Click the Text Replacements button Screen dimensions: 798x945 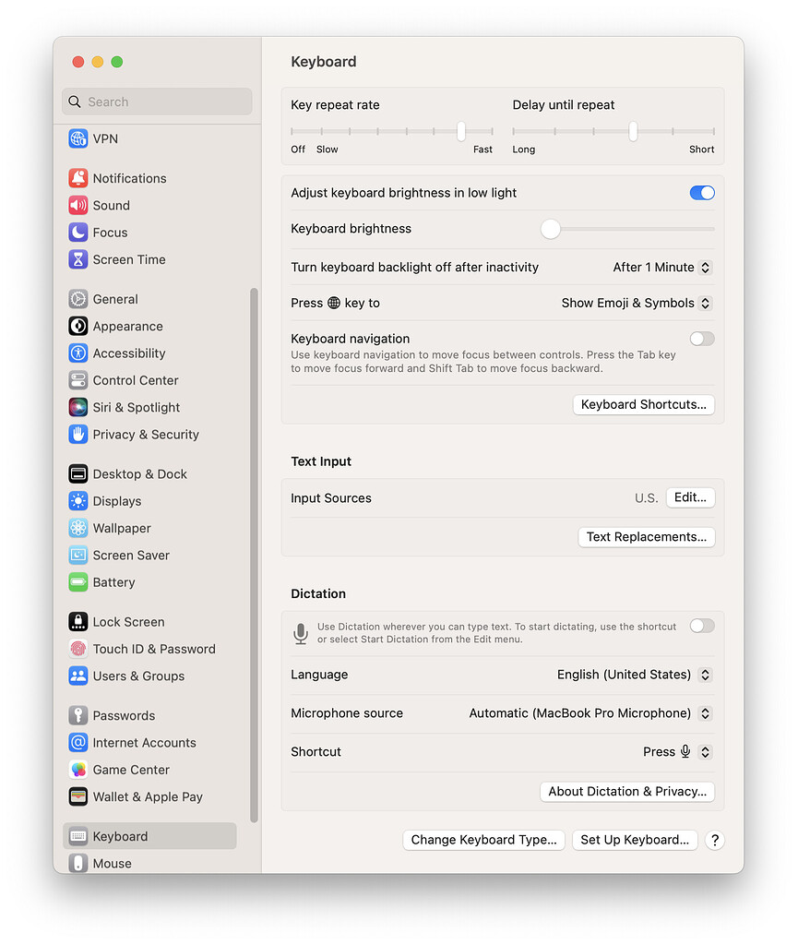pyautogui.click(x=646, y=537)
